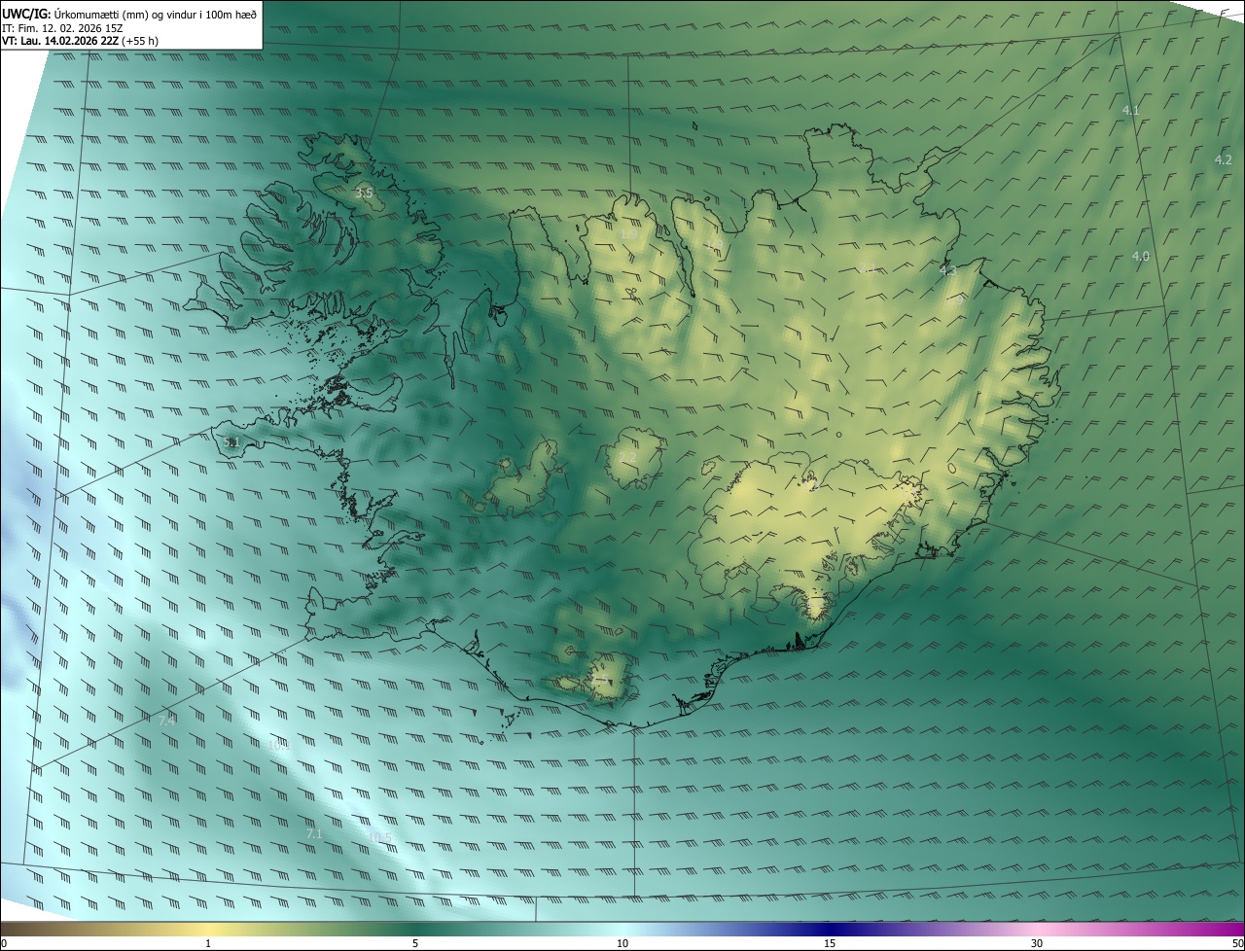This screenshot has width=1245, height=951.
Task: Click the 7.4 precipitation value label
Action: [167, 721]
